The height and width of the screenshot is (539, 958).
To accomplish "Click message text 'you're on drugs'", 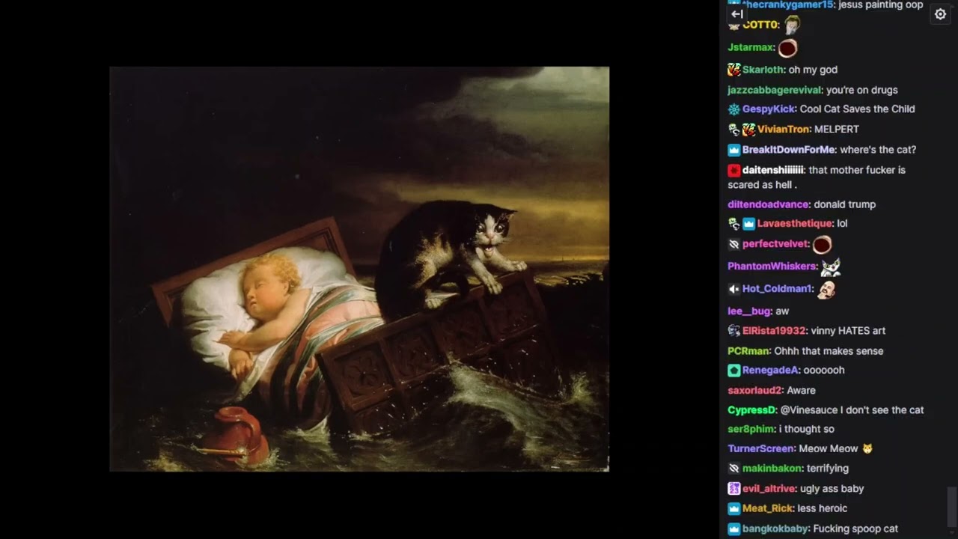I will tap(862, 90).
